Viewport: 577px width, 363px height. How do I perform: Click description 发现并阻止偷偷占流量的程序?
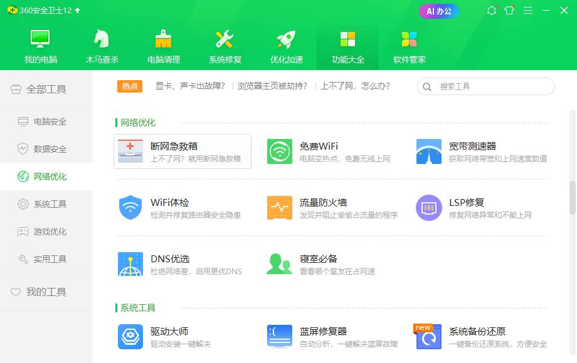[x=349, y=215]
